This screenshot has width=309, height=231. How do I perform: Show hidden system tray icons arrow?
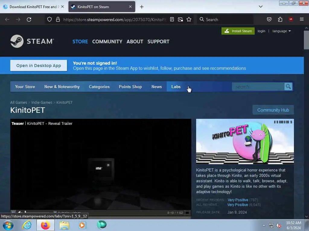click(264, 225)
